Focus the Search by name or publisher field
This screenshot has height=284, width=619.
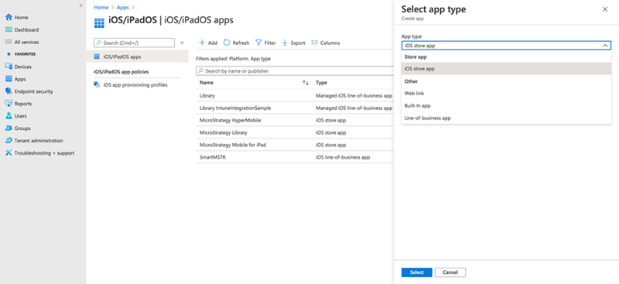295,71
